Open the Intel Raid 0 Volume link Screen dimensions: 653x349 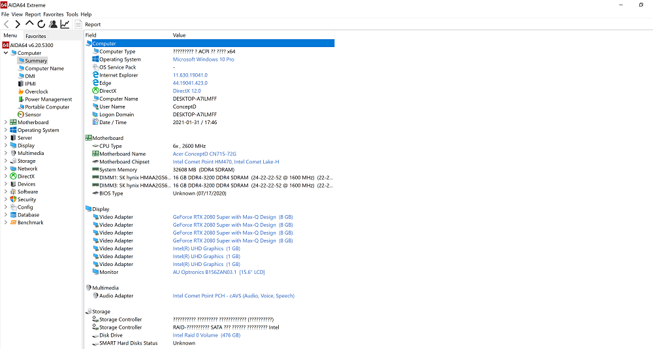pyautogui.click(x=206, y=335)
